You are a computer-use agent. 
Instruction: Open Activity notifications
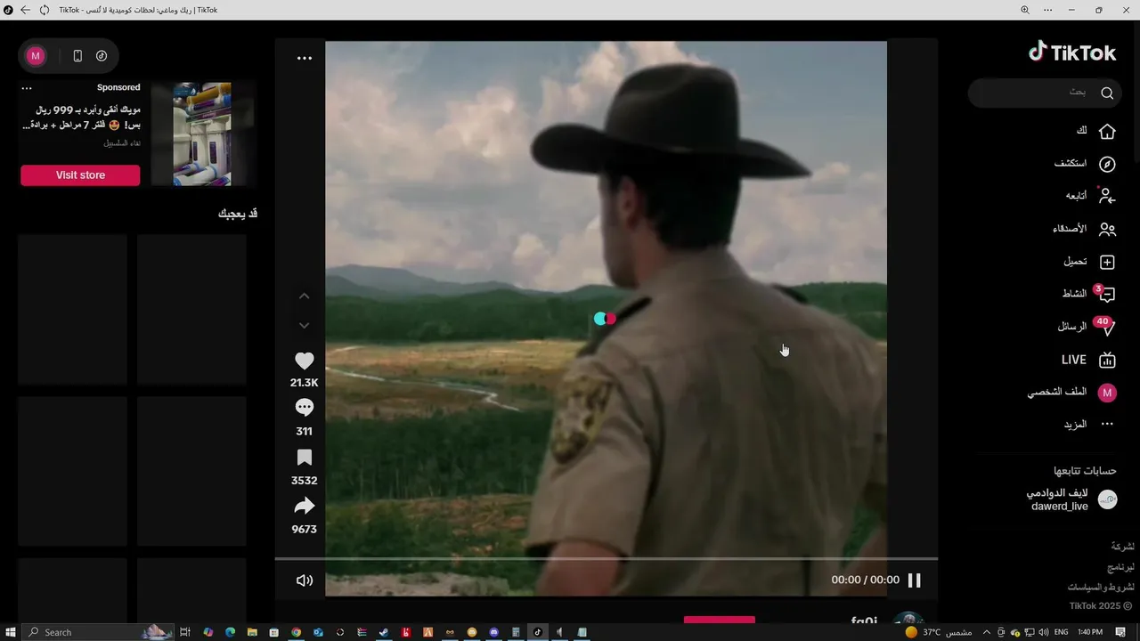click(1088, 294)
